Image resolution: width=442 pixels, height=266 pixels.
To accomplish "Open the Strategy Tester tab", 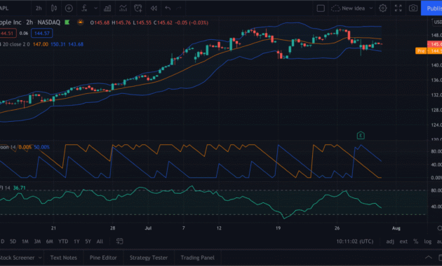I will click(149, 258).
